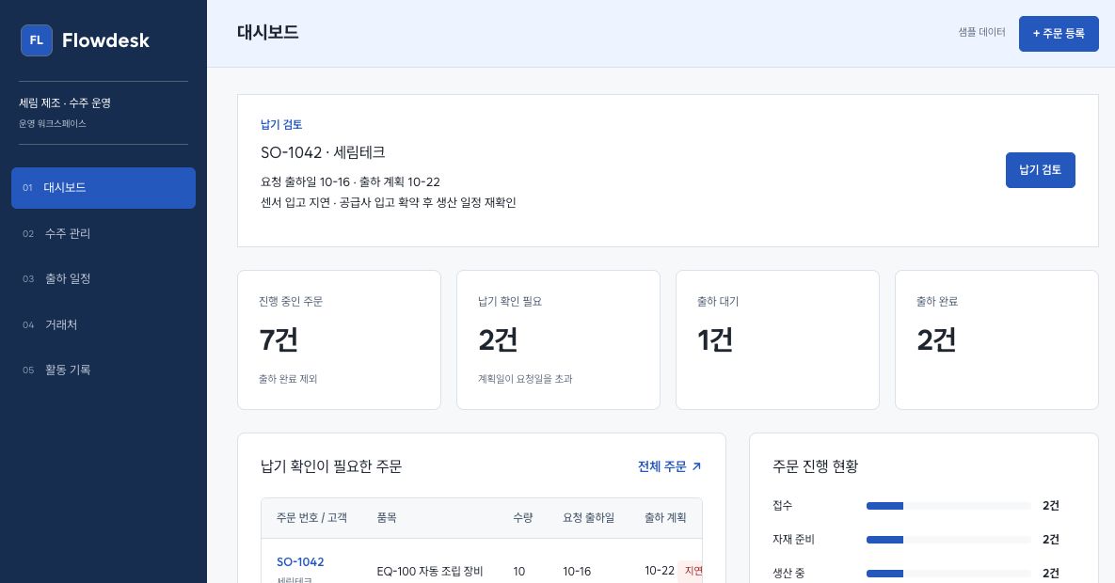Click the + 주문 등록 button
Screen dimensions: 1115x583
click(1059, 34)
